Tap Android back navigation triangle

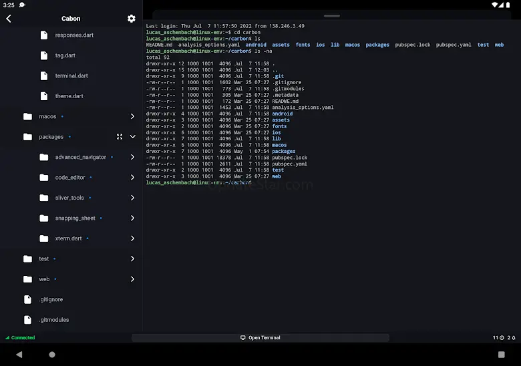[19, 355]
